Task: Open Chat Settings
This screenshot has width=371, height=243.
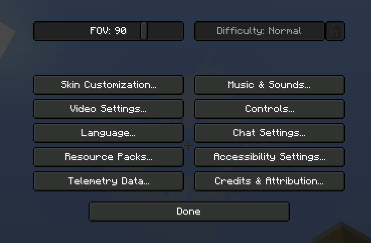Action: (269, 133)
